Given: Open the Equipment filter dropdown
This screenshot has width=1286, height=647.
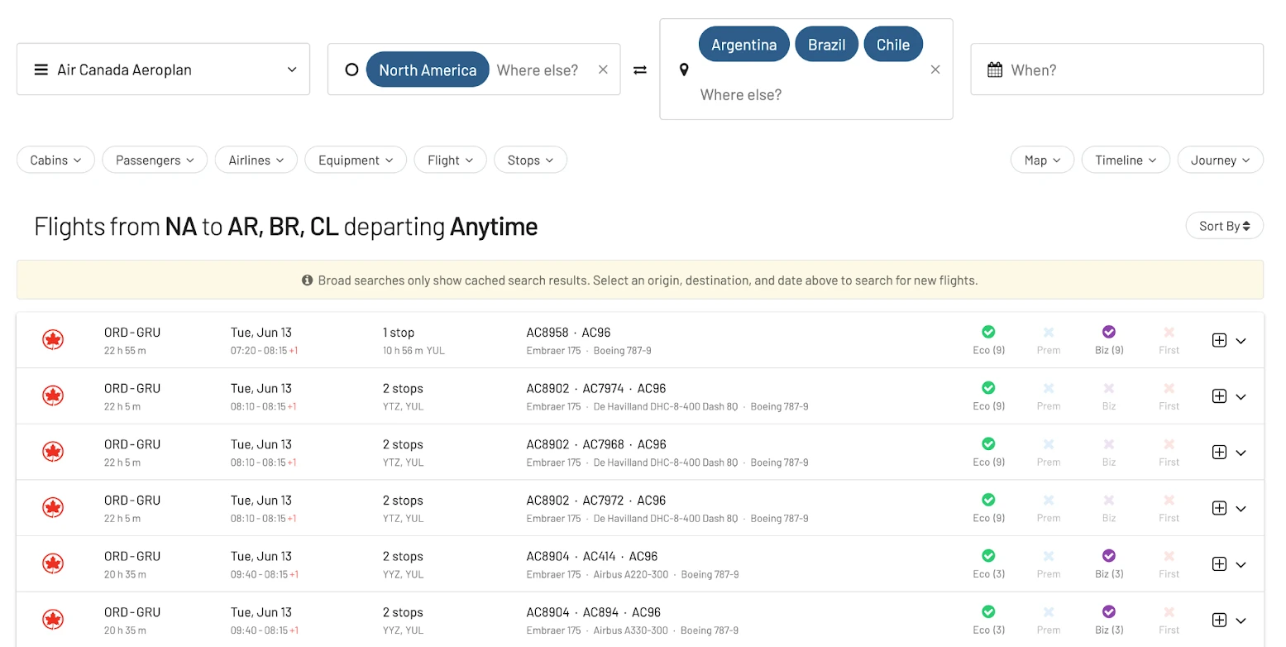Looking at the screenshot, I should [356, 160].
